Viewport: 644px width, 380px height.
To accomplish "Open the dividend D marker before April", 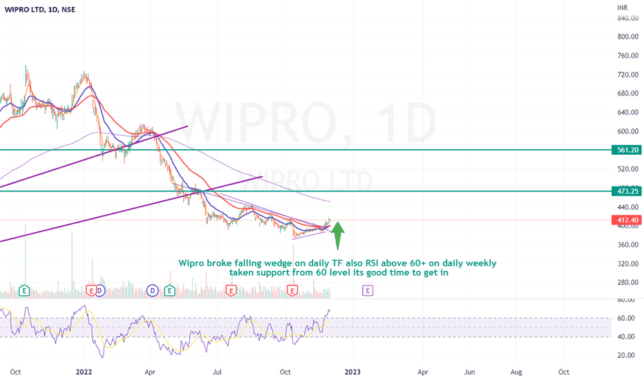I will (x=153, y=291).
